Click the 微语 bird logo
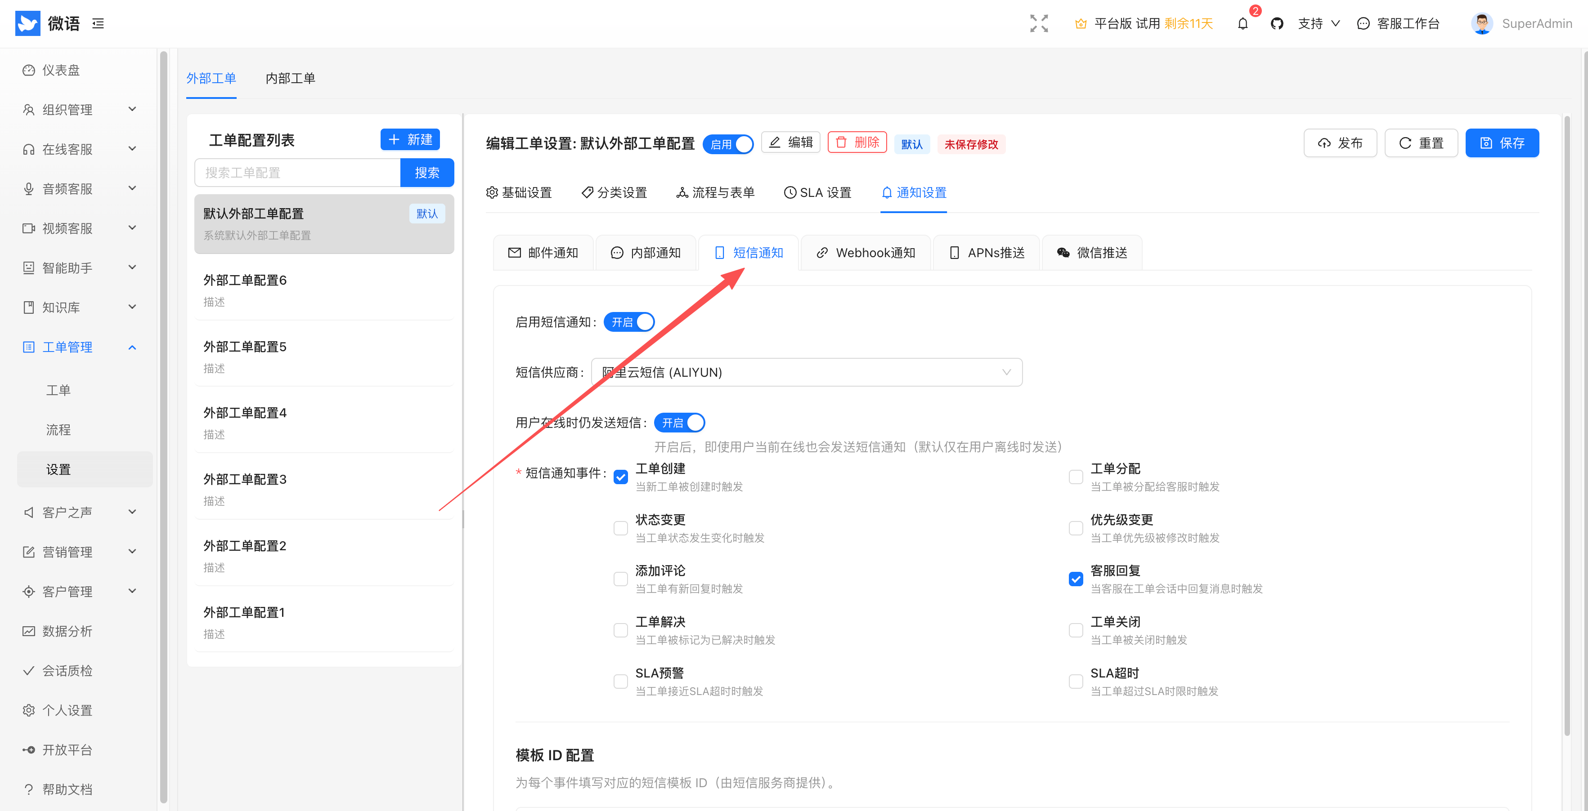Viewport: 1588px width, 811px height. coord(28,23)
